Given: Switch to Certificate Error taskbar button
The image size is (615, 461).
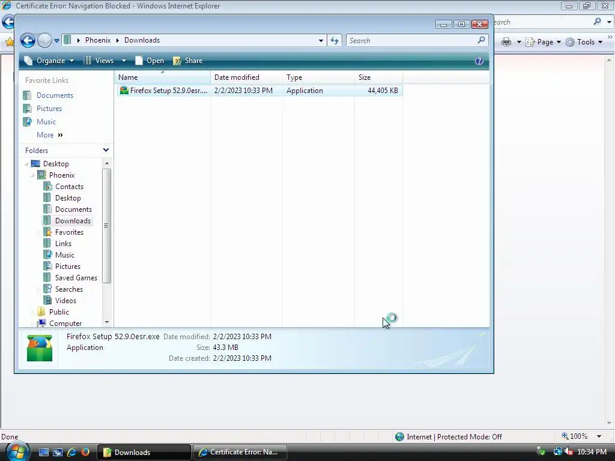Looking at the screenshot, I should click(240, 452).
